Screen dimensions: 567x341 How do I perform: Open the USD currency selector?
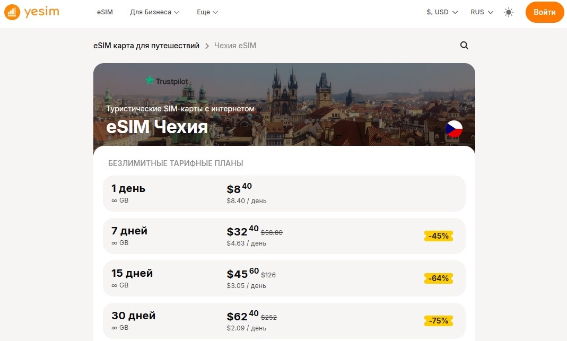tap(442, 12)
